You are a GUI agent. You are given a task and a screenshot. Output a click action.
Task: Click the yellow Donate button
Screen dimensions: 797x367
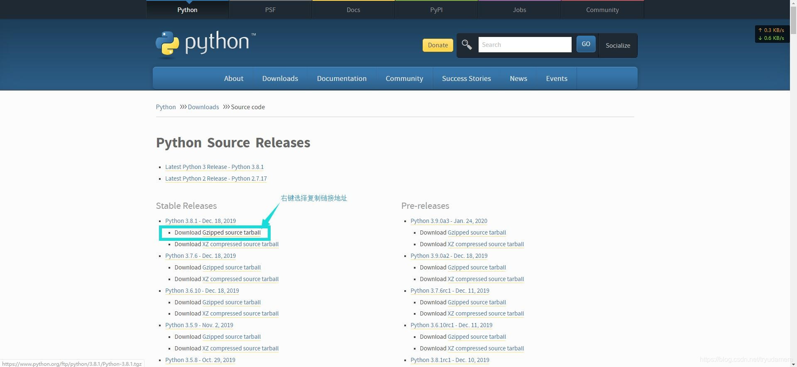438,45
